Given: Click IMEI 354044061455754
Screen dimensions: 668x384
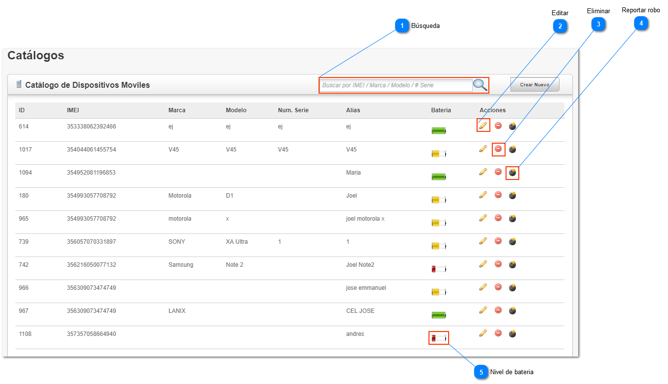Looking at the screenshot, I should coord(91,149).
